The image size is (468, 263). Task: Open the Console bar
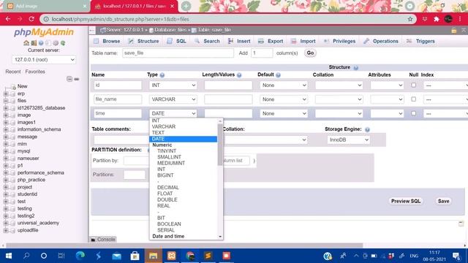coord(103,240)
